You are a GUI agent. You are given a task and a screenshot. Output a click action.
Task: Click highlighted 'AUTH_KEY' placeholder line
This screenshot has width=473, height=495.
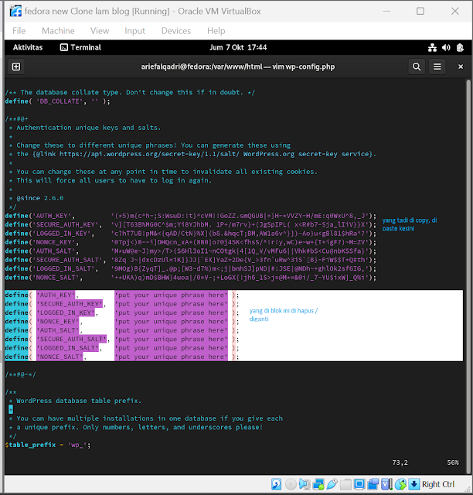tap(122, 295)
